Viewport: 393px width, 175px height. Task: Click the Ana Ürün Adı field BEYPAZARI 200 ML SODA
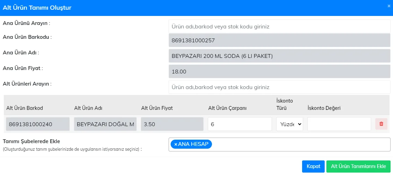280,56
